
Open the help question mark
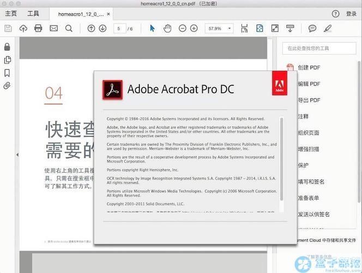point(335,14)
